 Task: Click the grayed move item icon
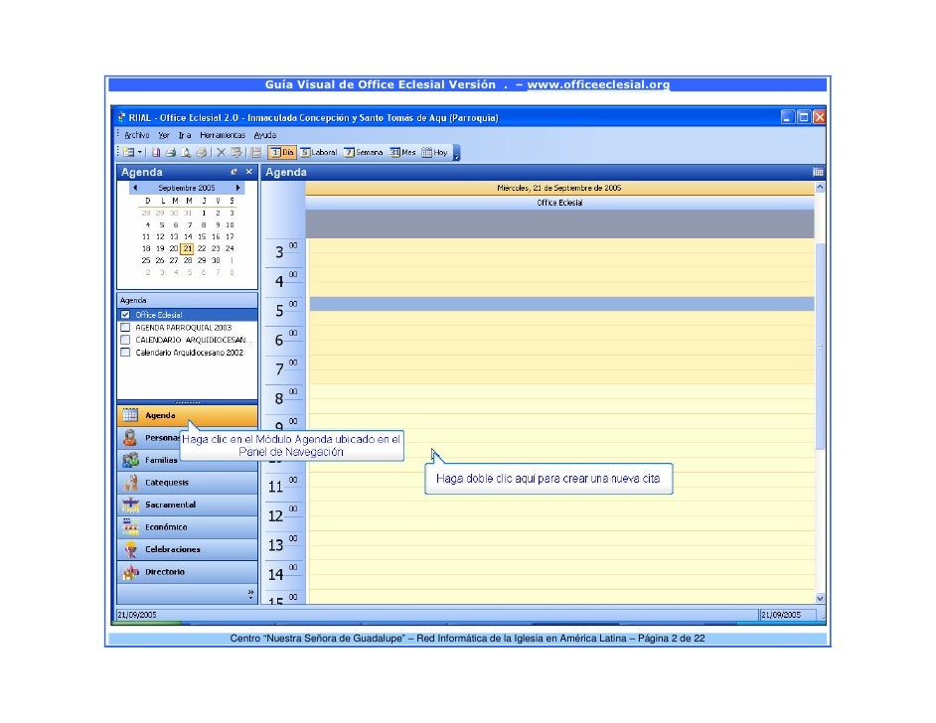[236, 152]
